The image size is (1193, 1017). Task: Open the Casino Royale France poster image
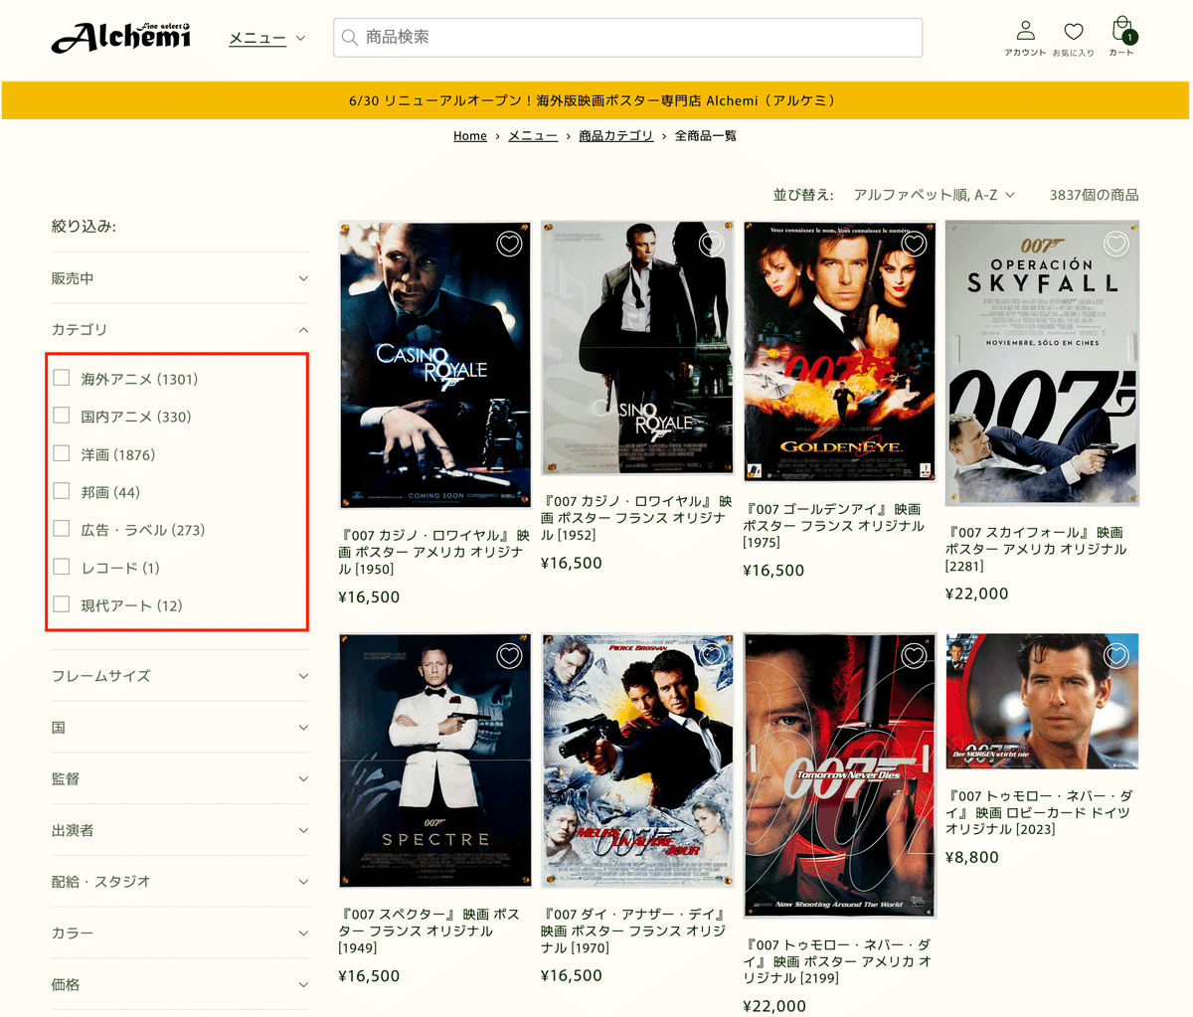point(637,348)
